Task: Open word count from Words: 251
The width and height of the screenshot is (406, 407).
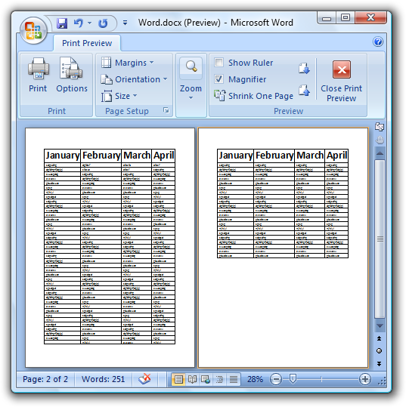Action: 103,379
